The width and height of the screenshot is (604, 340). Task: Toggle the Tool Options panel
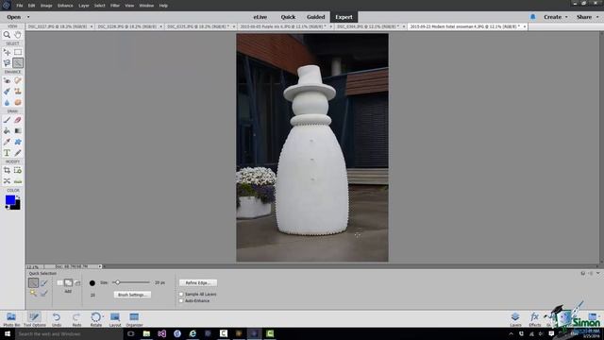coord(34,319)
